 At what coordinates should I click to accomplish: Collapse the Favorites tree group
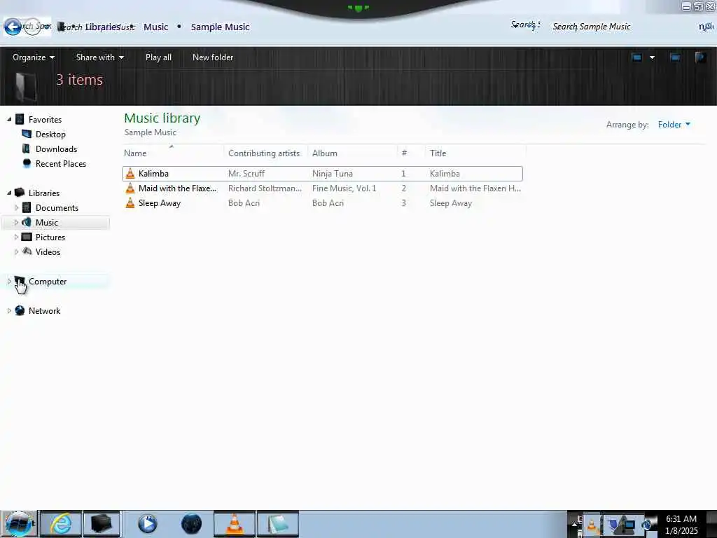pos(9,119)
